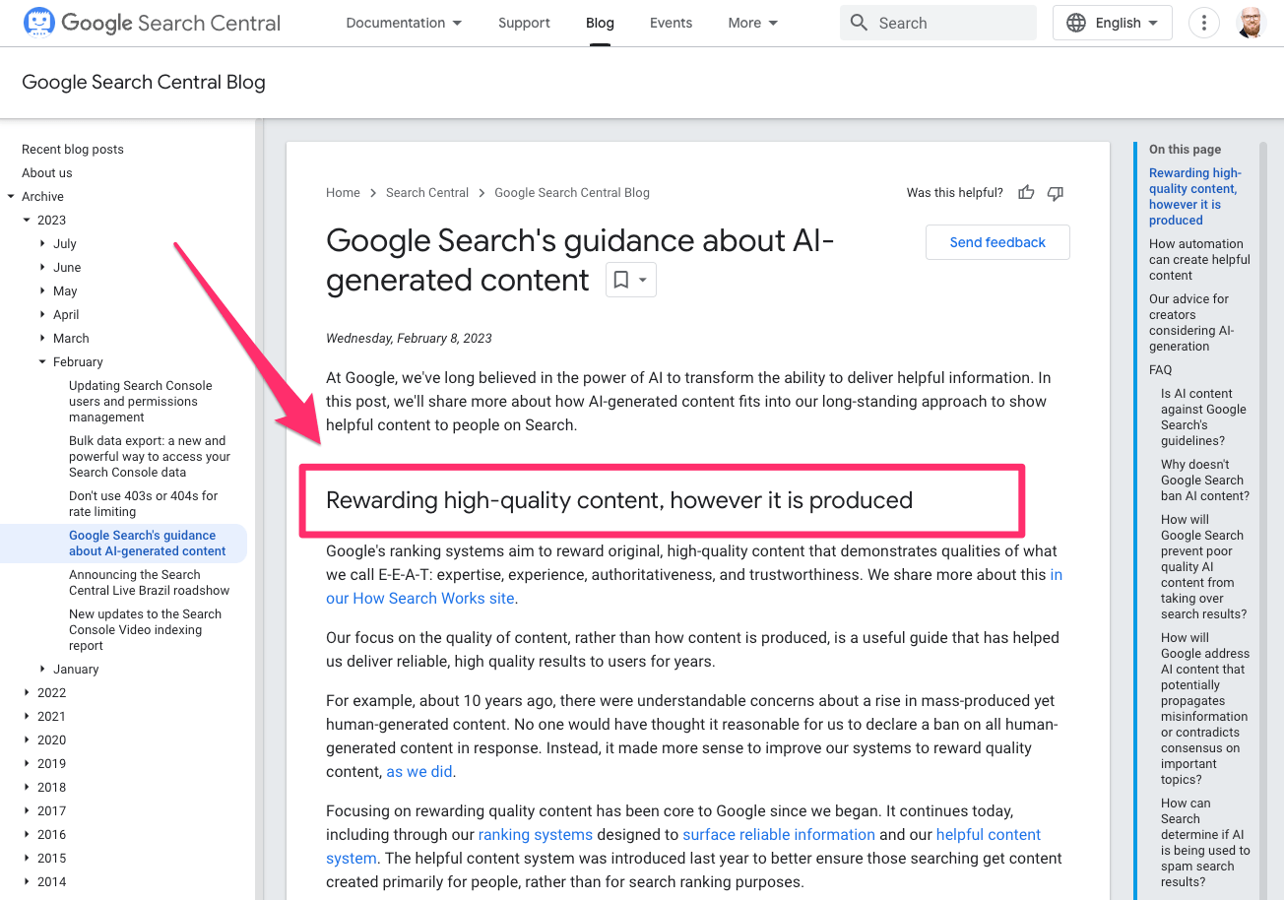Click the bookmark save icon
1284x900 pixels.
[621, 280]
